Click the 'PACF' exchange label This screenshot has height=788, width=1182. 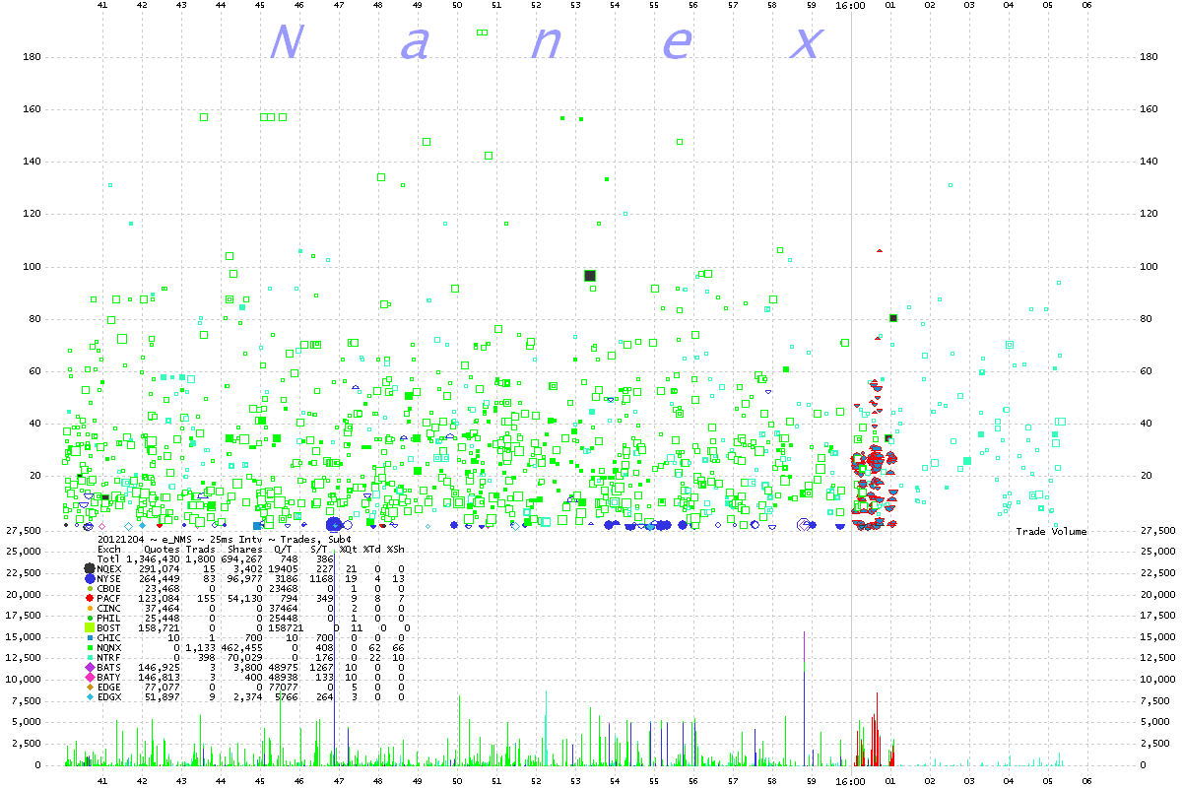[109, 601]
